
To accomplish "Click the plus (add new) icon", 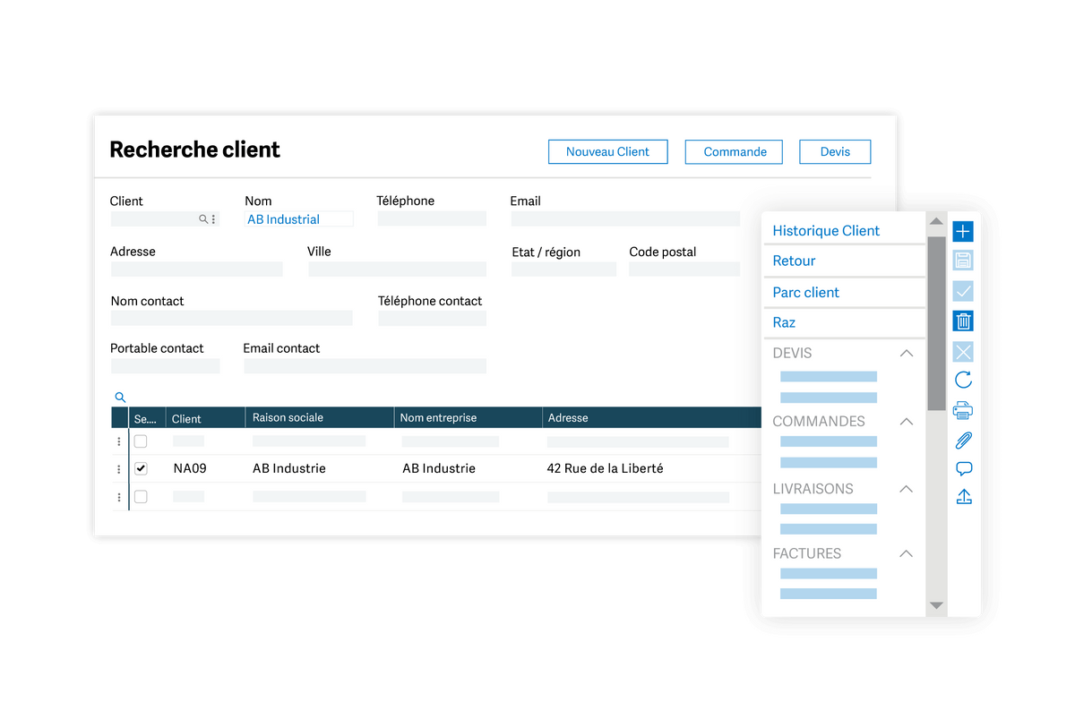I will pos(963,231).
